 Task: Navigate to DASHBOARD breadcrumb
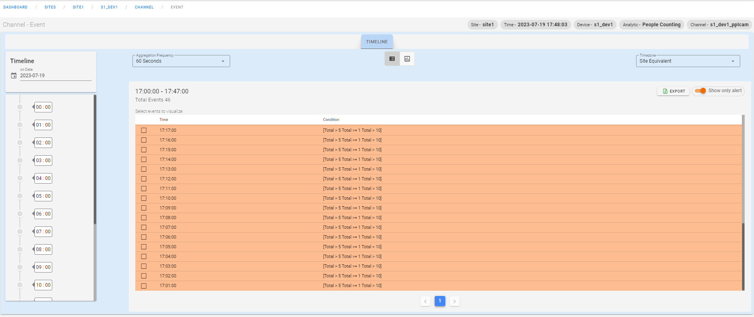click(15, 7)
